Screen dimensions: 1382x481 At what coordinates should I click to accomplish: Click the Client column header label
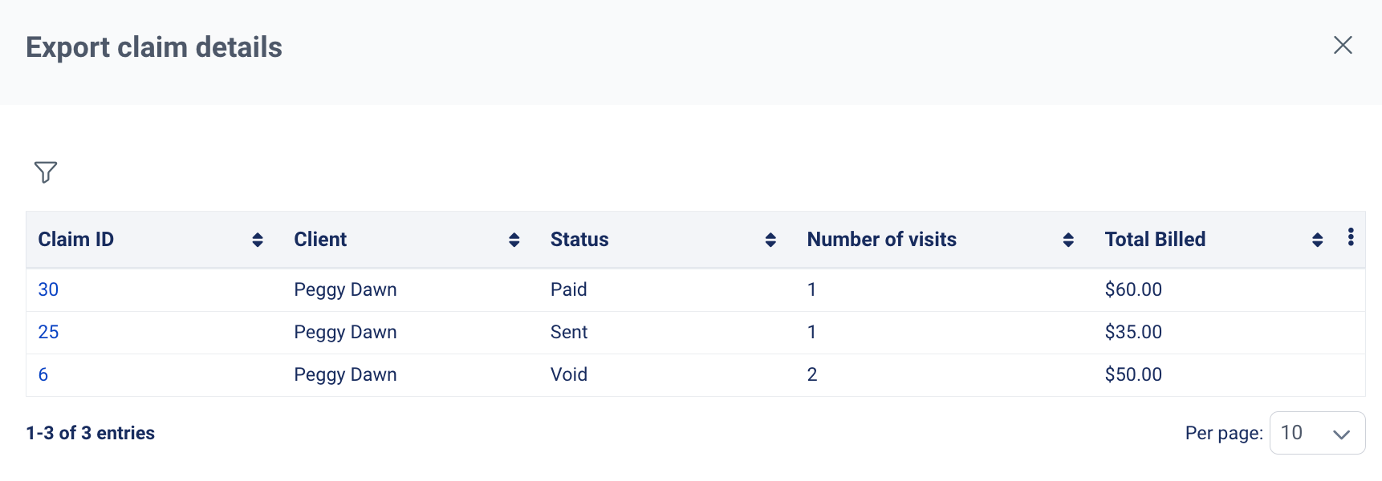pyautogui.click(x=320, y=240)
